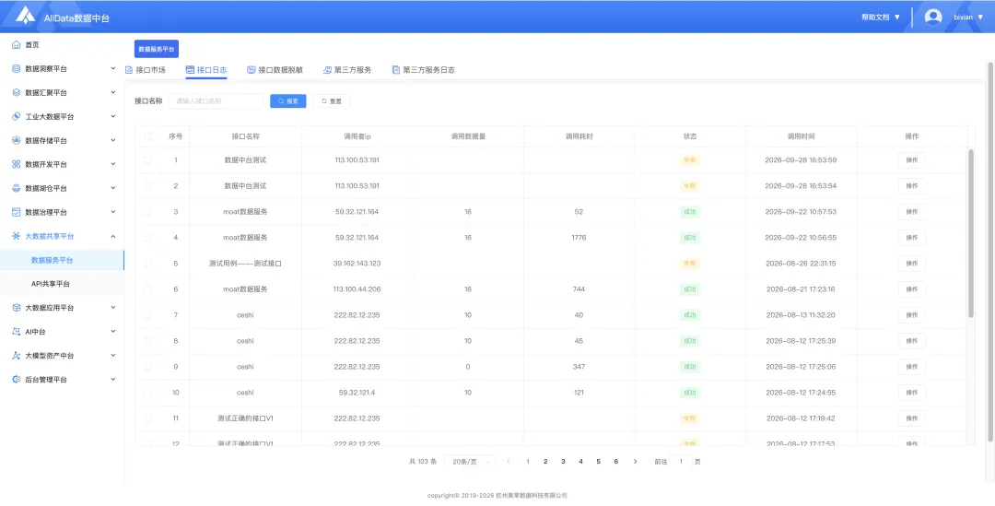
Task: Check the row 9 checkbox
Action: click(147, 367)
